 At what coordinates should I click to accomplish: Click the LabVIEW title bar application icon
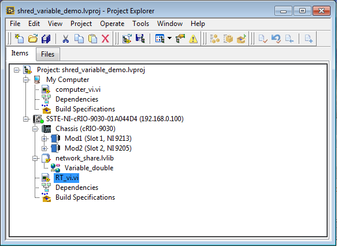[10, 10]
